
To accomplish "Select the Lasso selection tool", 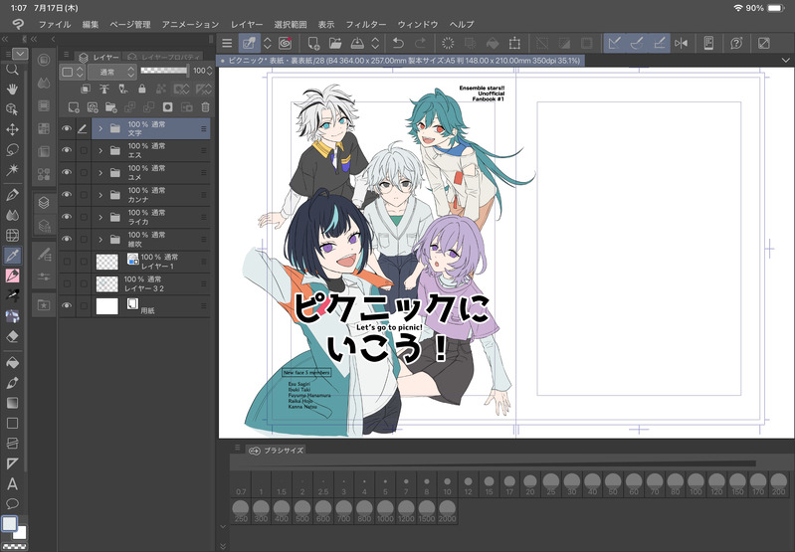I will 12,150.
